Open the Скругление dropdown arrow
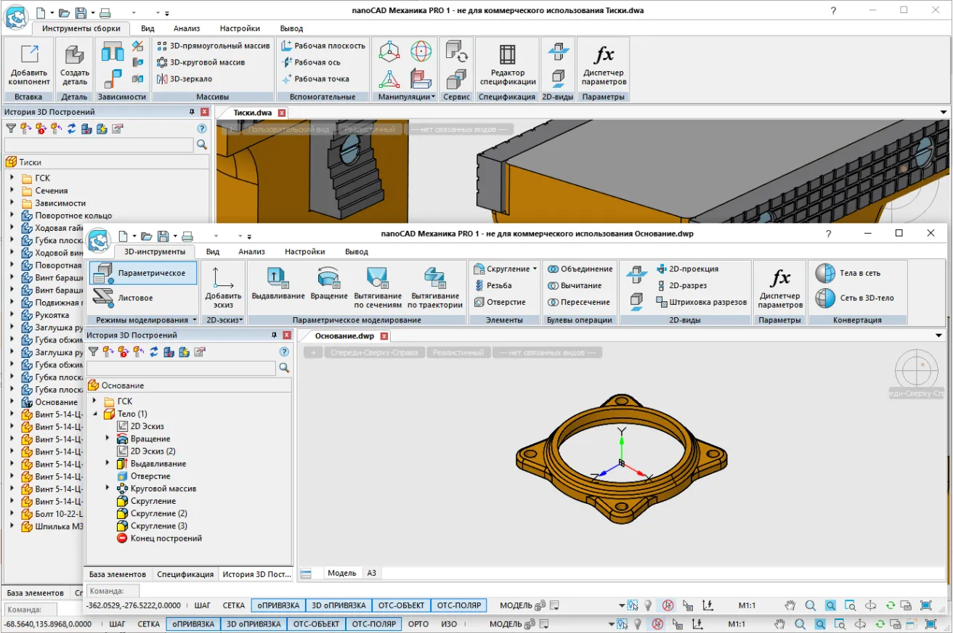The width and height of the screenshot is (953, 633). pos(535,269)
